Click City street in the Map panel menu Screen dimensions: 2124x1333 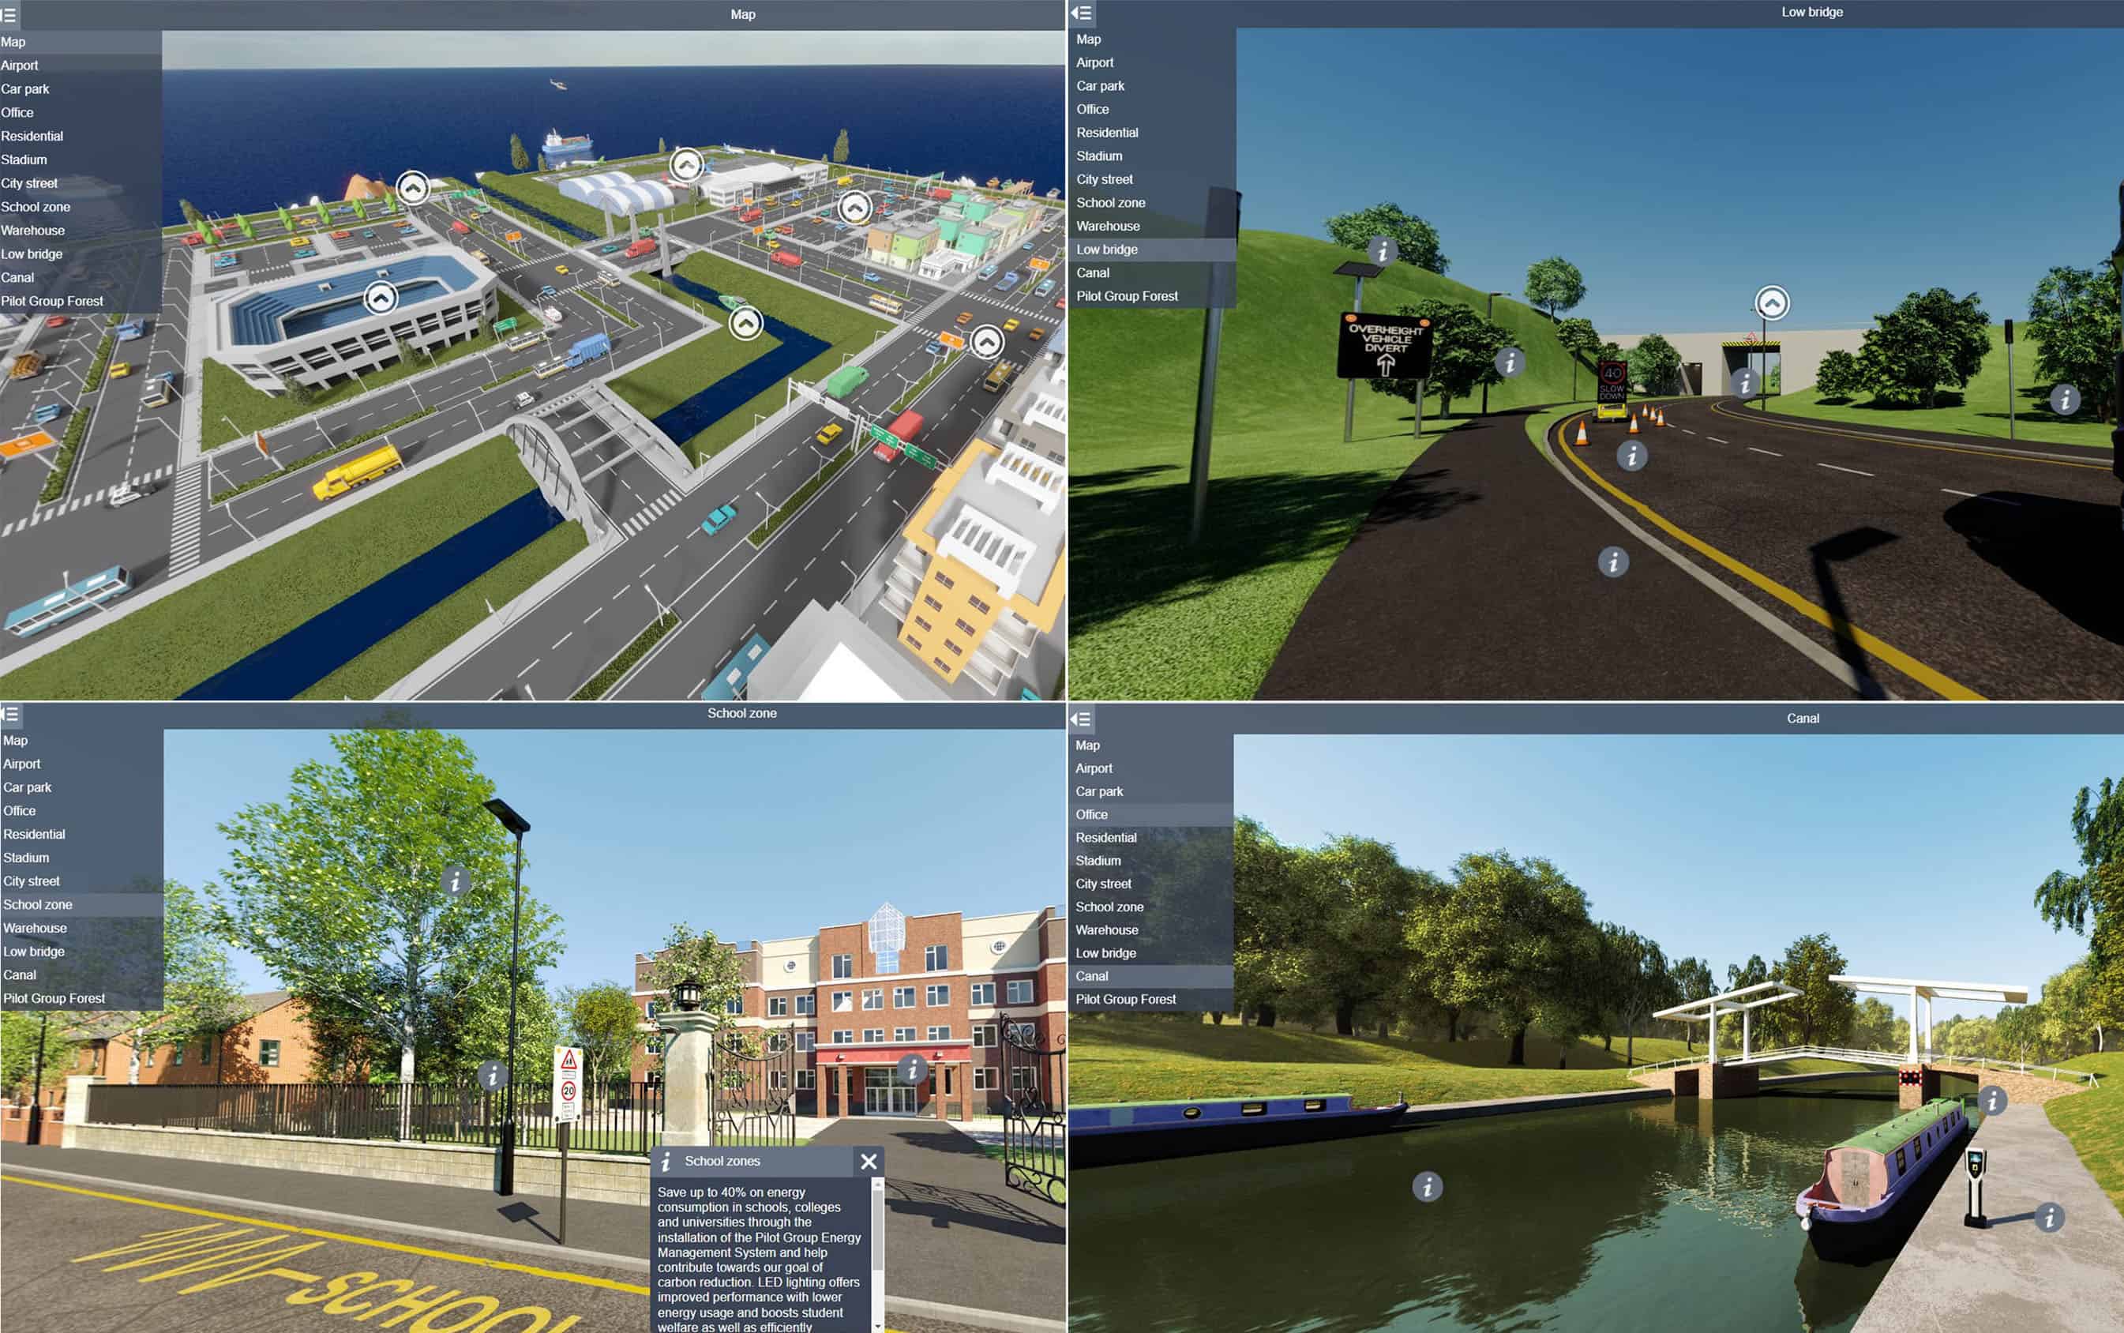click(29, 183)
